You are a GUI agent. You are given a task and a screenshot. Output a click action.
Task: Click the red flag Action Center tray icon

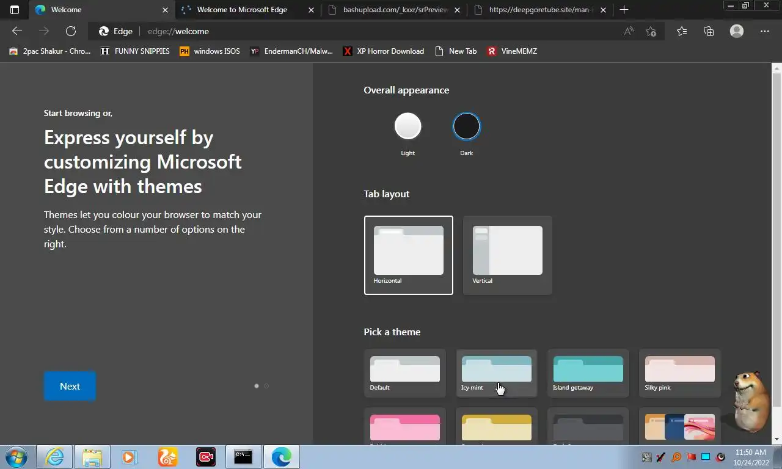tap(691, 457)
